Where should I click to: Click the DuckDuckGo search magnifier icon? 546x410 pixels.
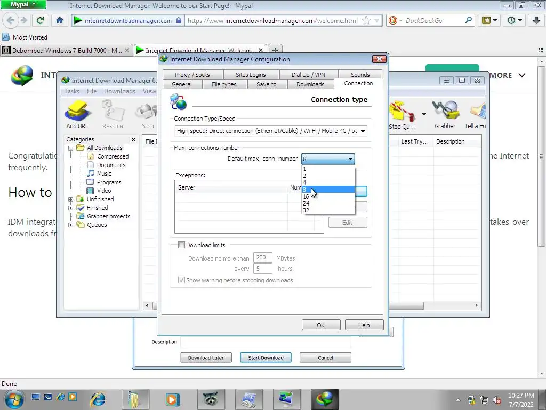468,21
